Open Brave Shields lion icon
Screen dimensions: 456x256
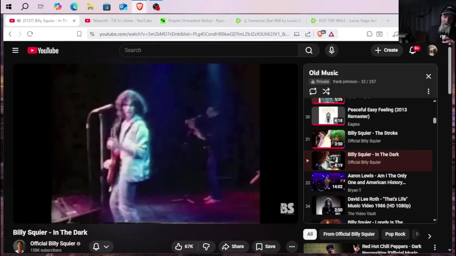pos(320,34)
